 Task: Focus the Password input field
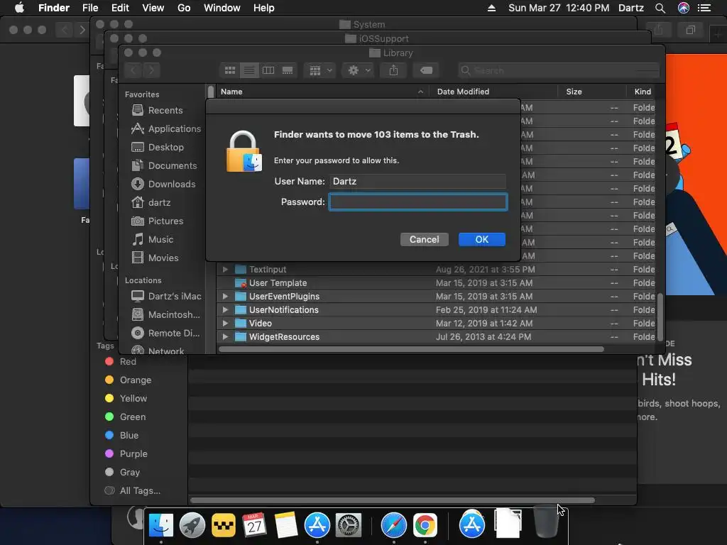tap(418, 202)
